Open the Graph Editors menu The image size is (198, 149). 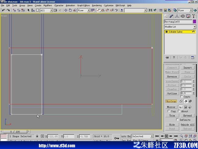(83, 6)
